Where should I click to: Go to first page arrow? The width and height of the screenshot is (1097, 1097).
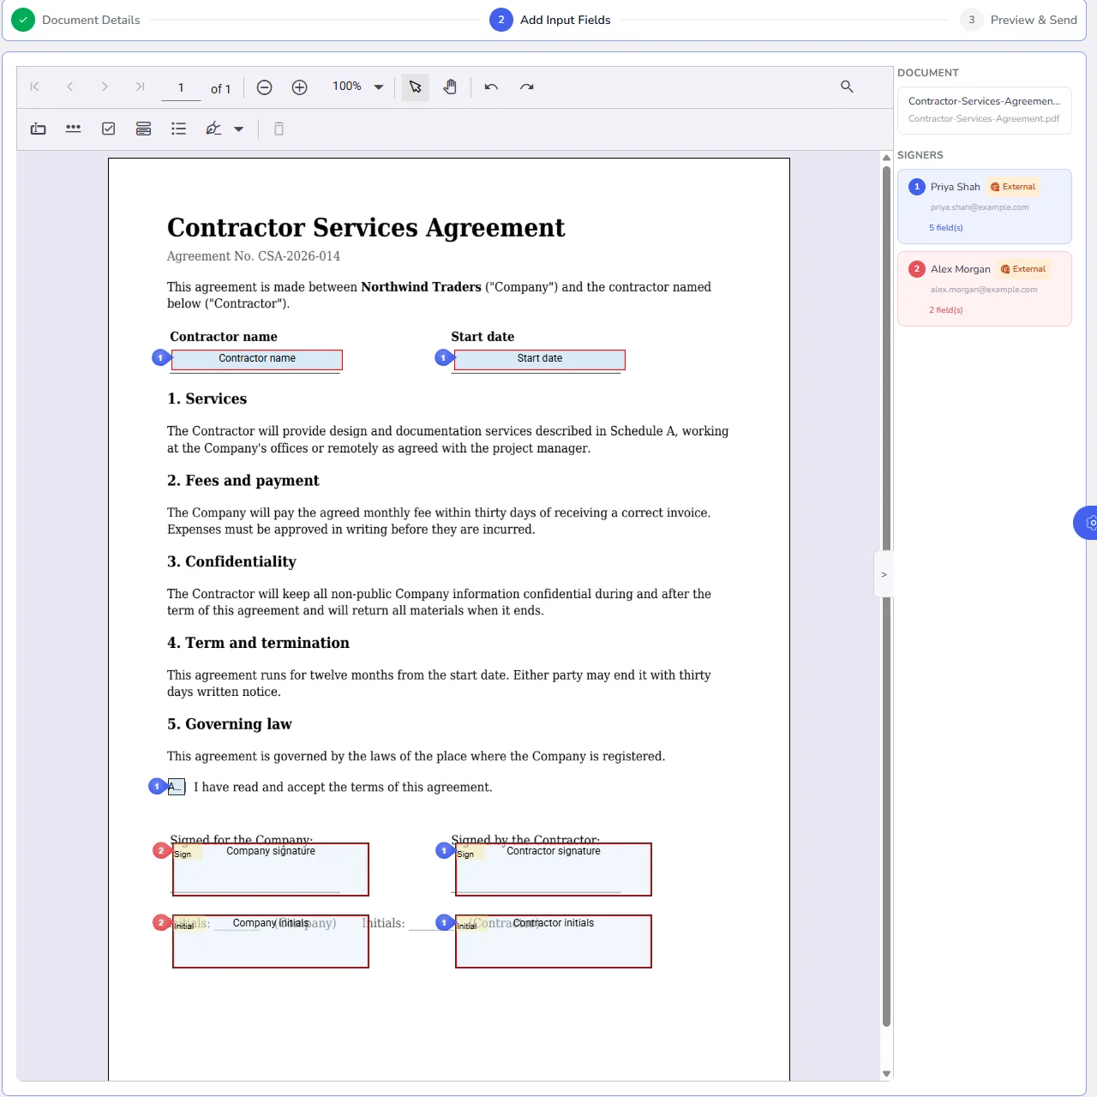34,87
